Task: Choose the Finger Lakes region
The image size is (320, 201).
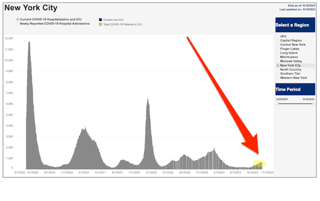Action: pyautogui.click(x=278, y=49)
